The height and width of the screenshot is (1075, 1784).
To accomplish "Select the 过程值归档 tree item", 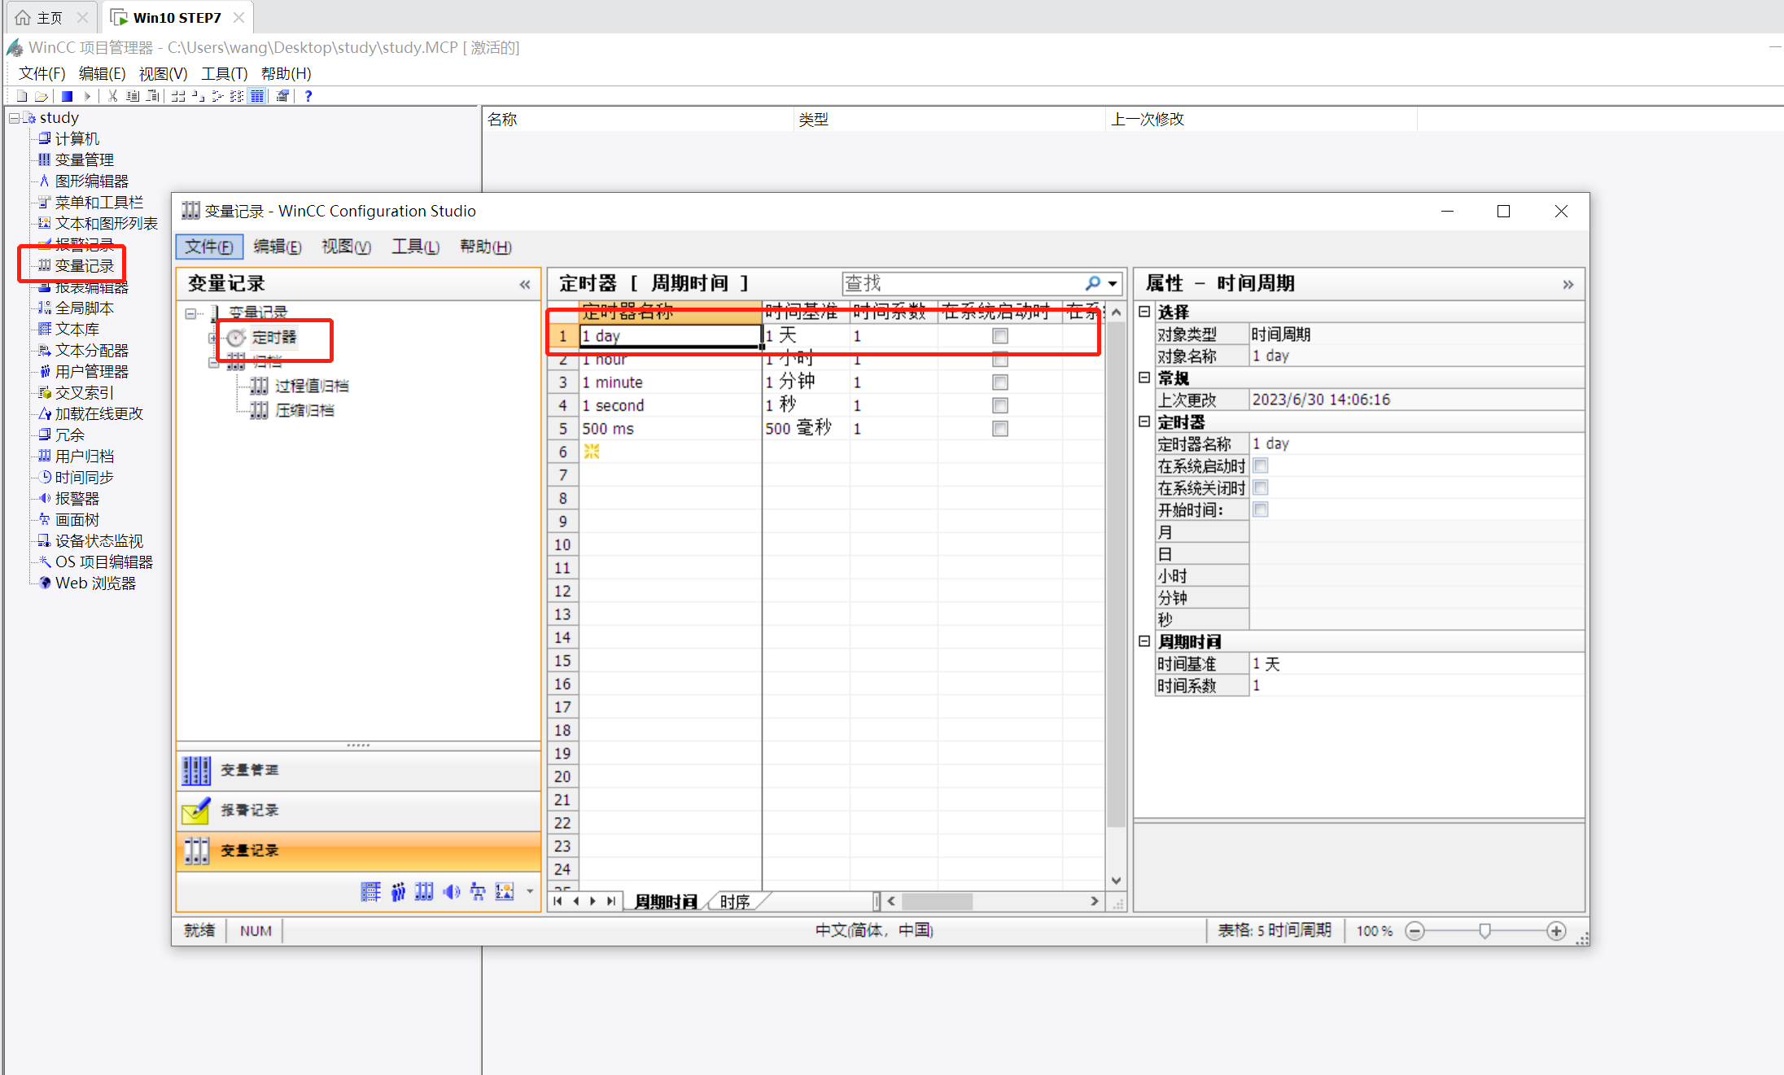I will coord(311,386).
